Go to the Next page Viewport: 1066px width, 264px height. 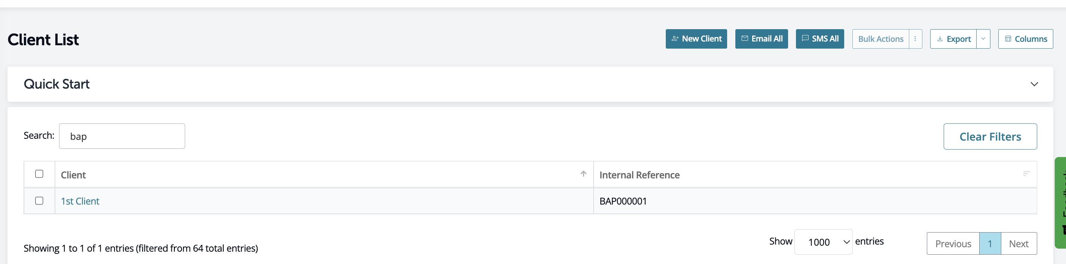point(1018,244)
